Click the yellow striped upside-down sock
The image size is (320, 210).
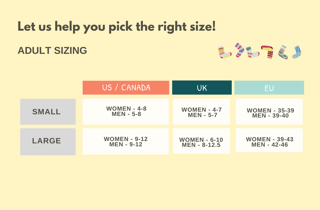[268, 51]
